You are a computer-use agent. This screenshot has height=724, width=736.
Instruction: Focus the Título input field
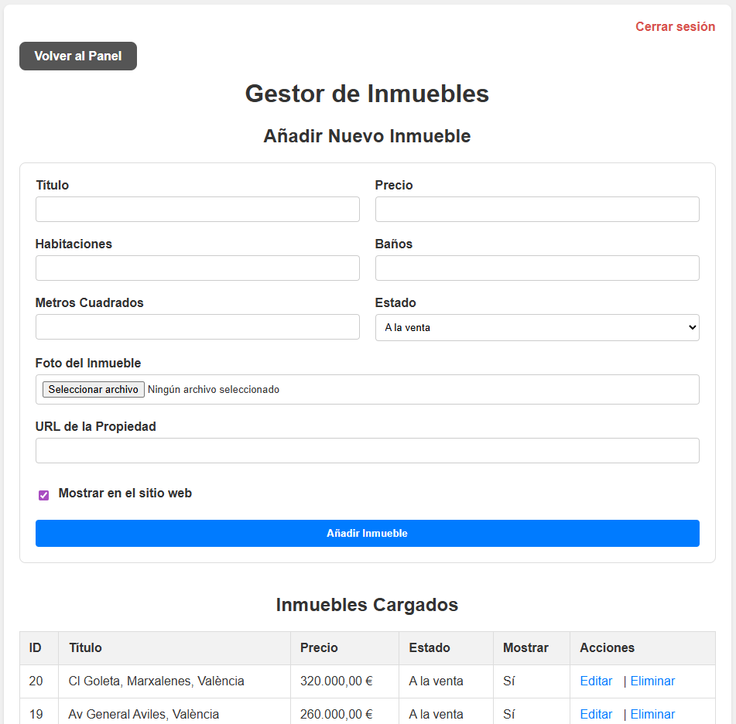click(x=197, y=210)
